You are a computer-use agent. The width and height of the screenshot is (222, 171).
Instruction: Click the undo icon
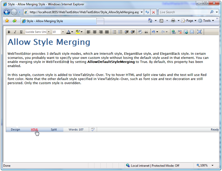[x=153, y=32]
